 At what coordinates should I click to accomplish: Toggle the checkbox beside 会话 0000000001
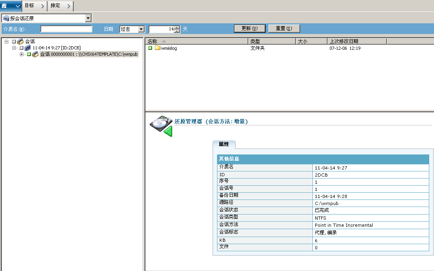click(x=29, y=54)
